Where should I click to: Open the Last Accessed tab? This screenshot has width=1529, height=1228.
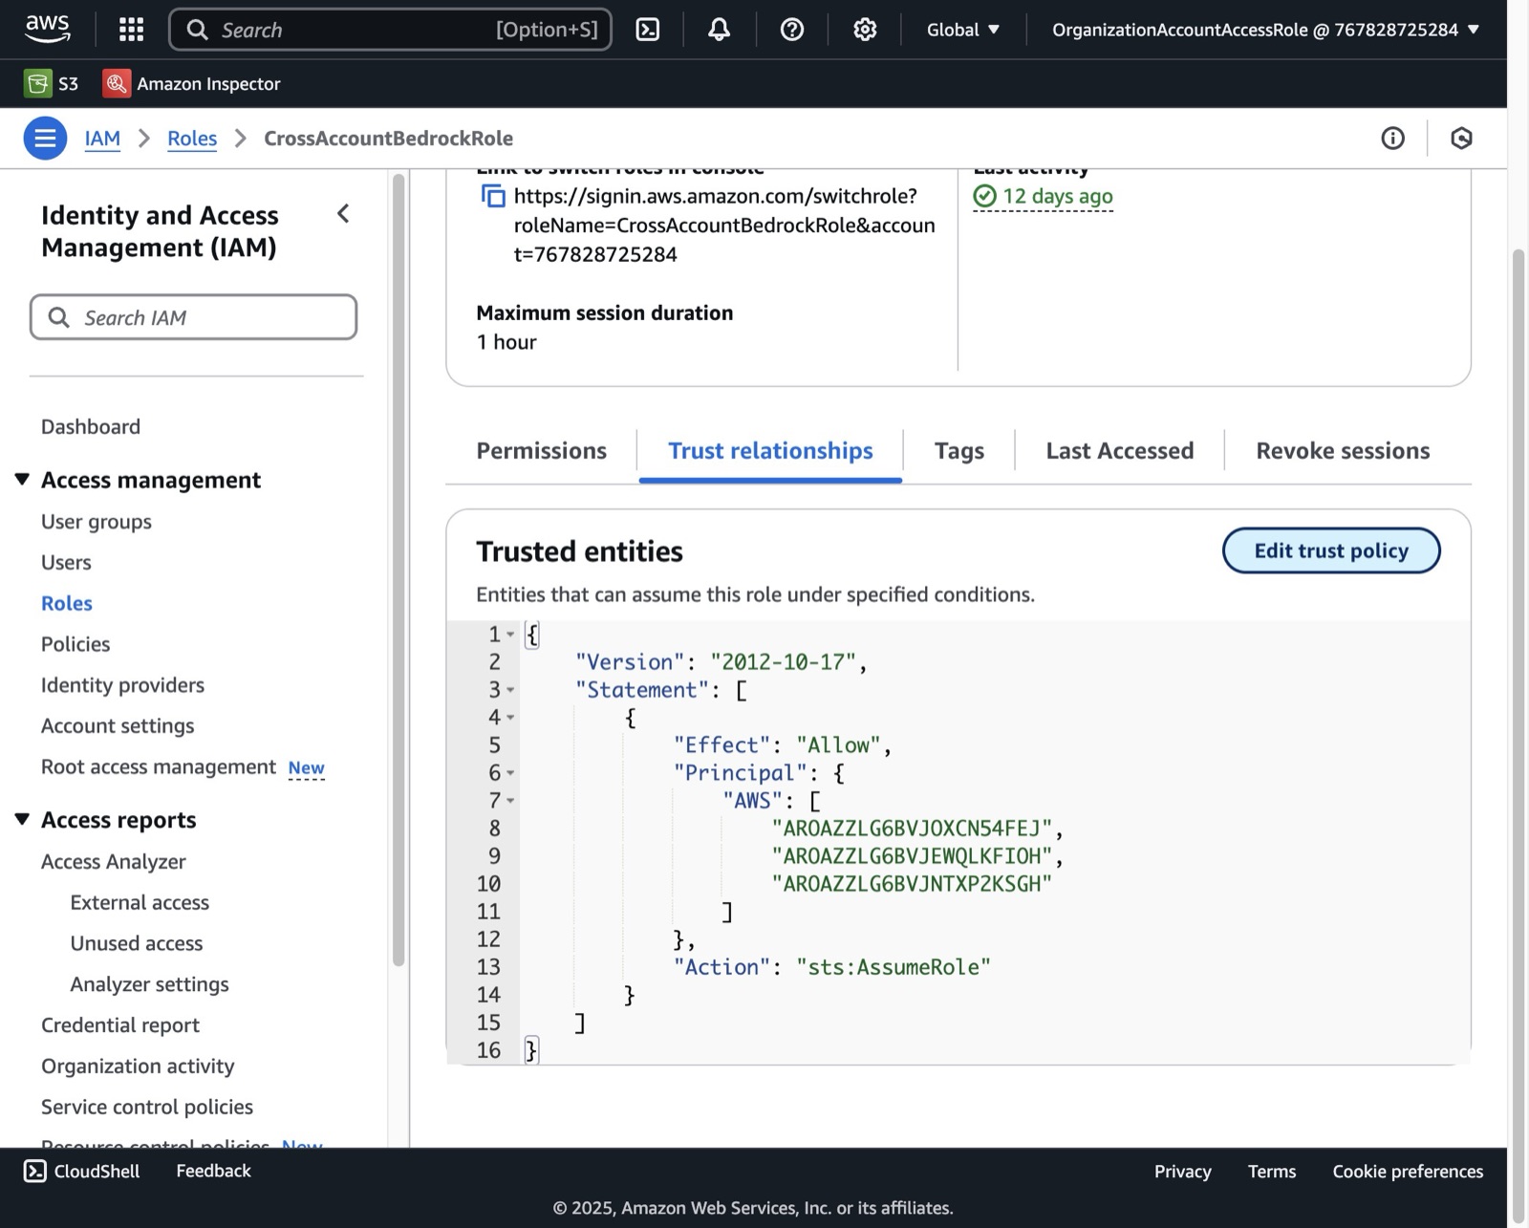pyautogui.click(x=1119, y=450)
